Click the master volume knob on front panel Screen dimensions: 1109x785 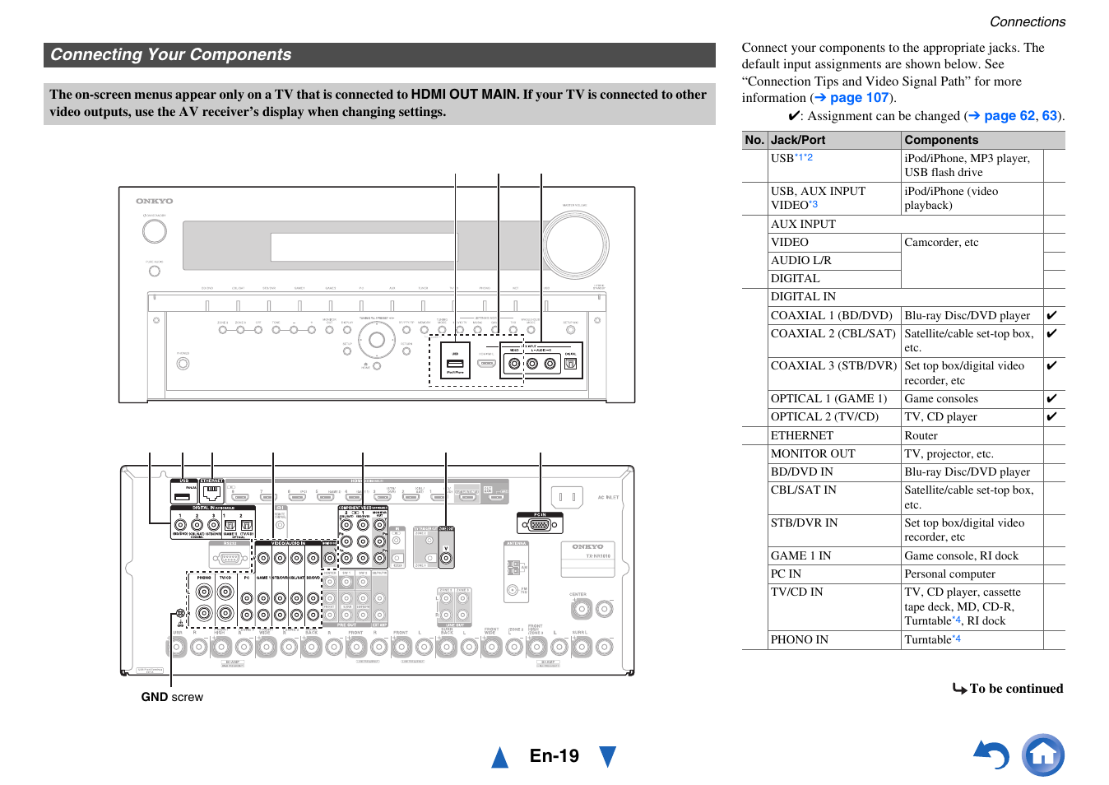point(576,244)
